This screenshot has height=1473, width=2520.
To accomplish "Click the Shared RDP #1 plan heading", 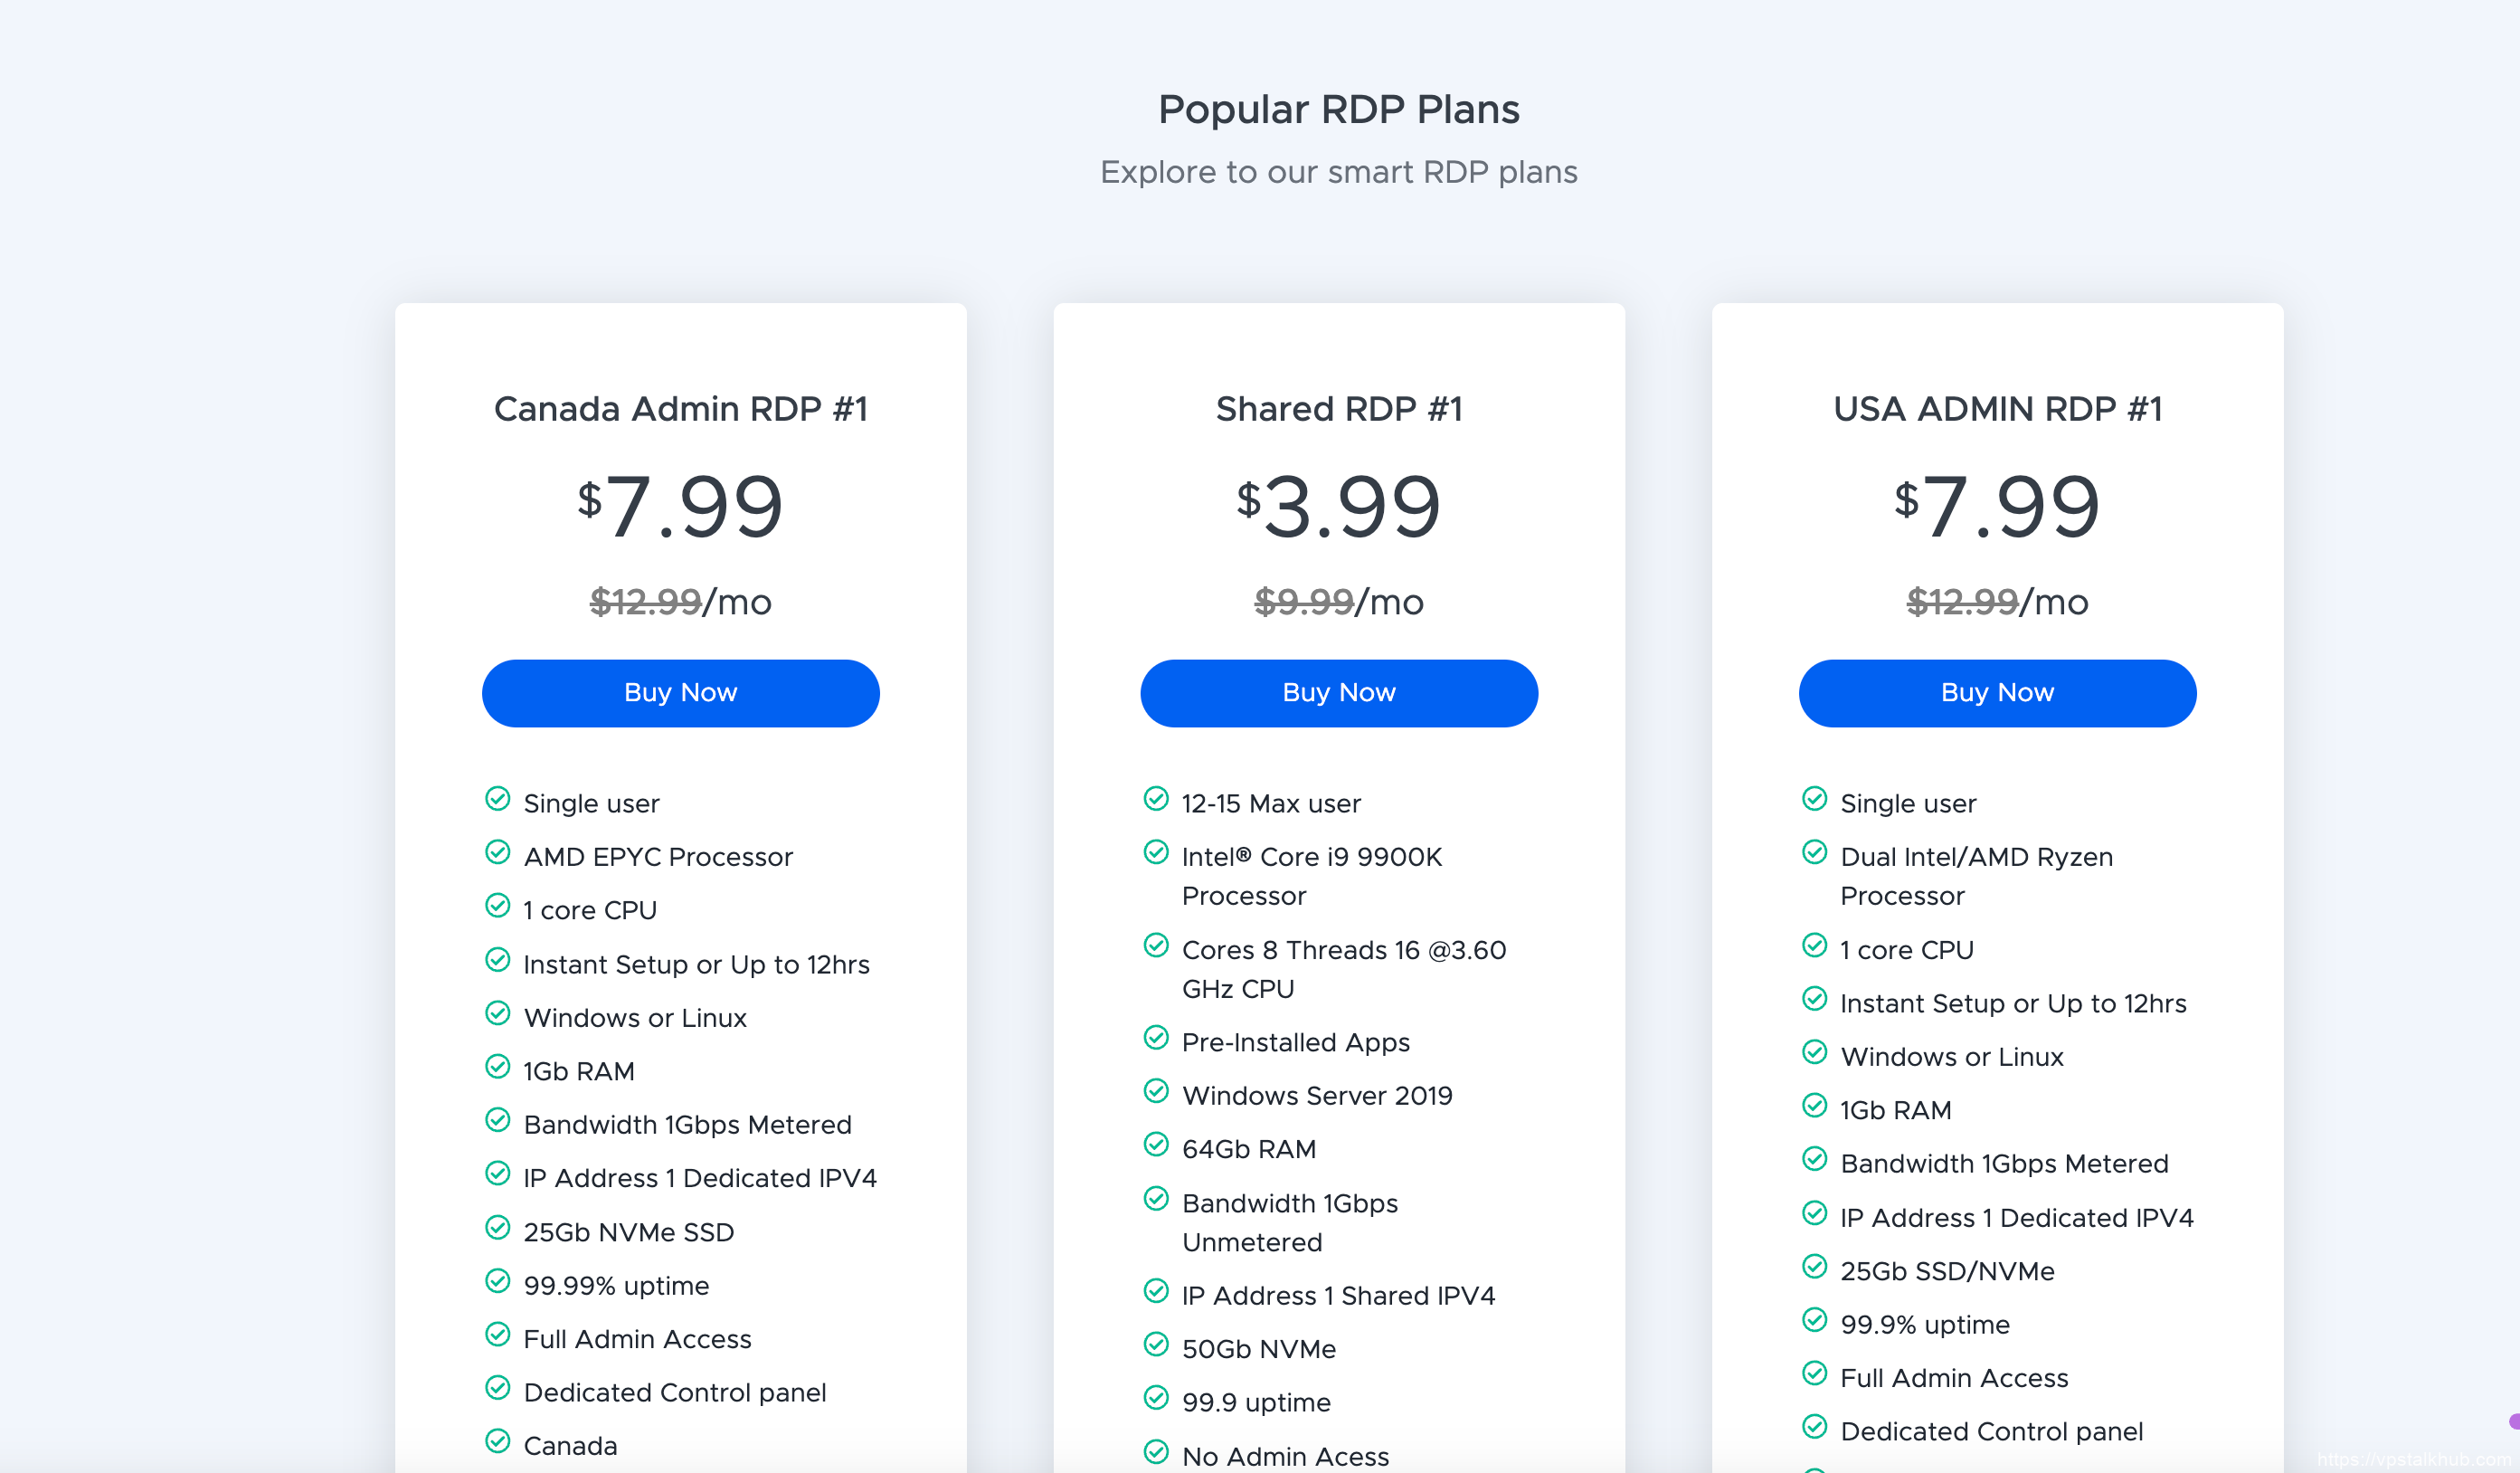I will 1338,409.
